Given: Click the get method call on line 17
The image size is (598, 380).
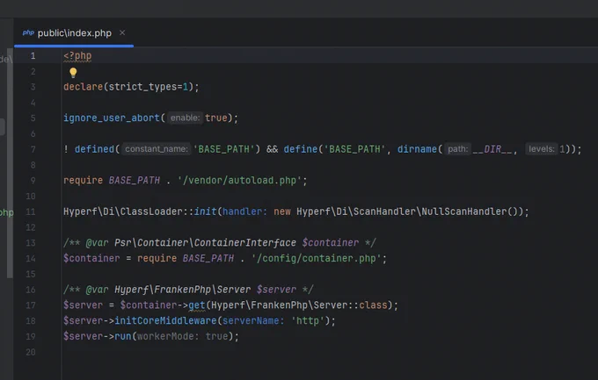Looking at the screenshot, I should 197,305.
